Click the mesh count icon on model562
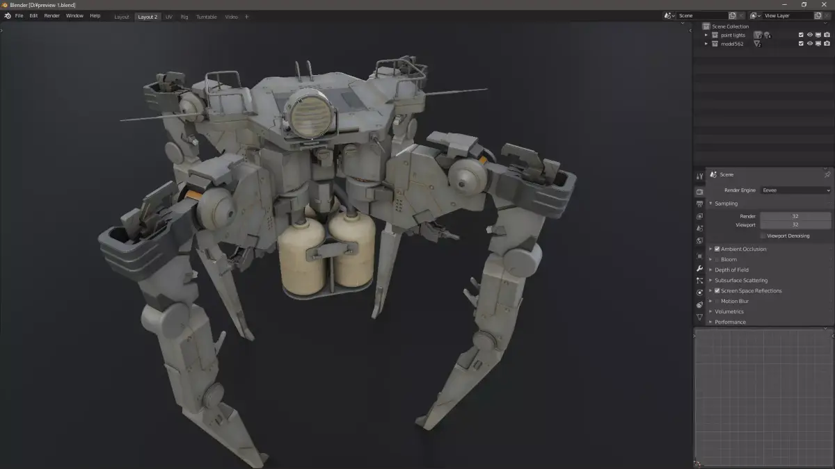The width and height of the screenshot is (835, 469). pyautogui.click(x=757, y=44)
